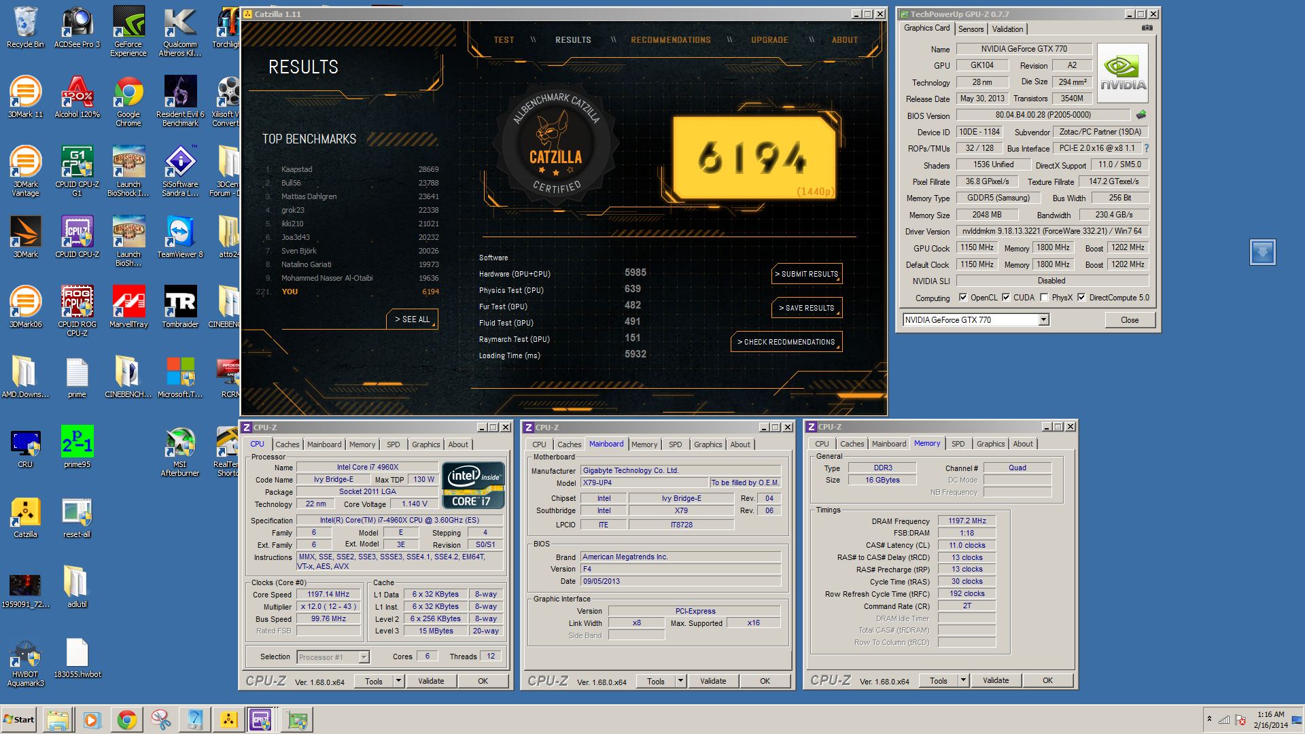The width and height of the screenshot is (1305, 734).
Task: Click the 6194 score badge in Catzilla
Action: [x=753, y=158]
